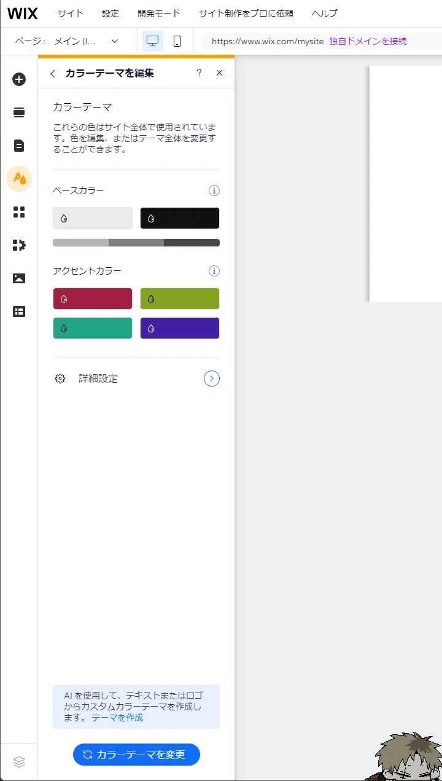Click the ベースカラー info icon
Viewport: 442px width, 781px height.
click(x=214, y=190)
